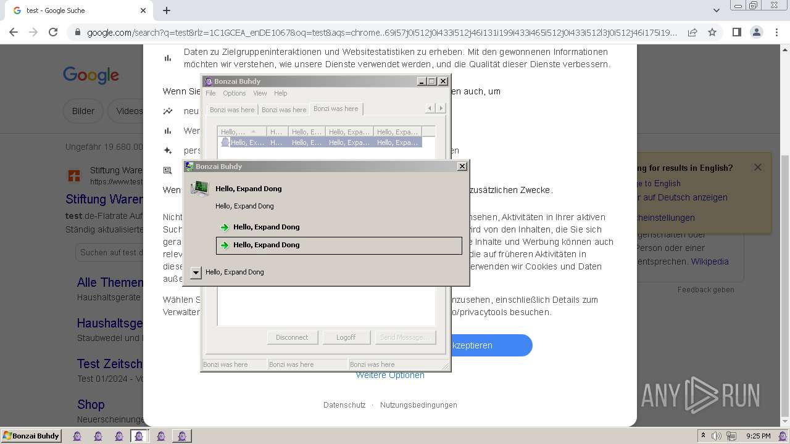Open the volume speaker tray icon
This screenshot has height=444, width=790.
point(717,436)
